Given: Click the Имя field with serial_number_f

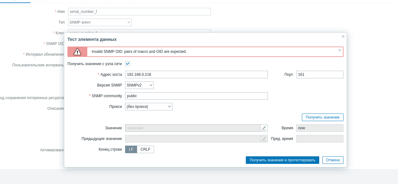Looking at the screenshot, I should pos(139,12).
